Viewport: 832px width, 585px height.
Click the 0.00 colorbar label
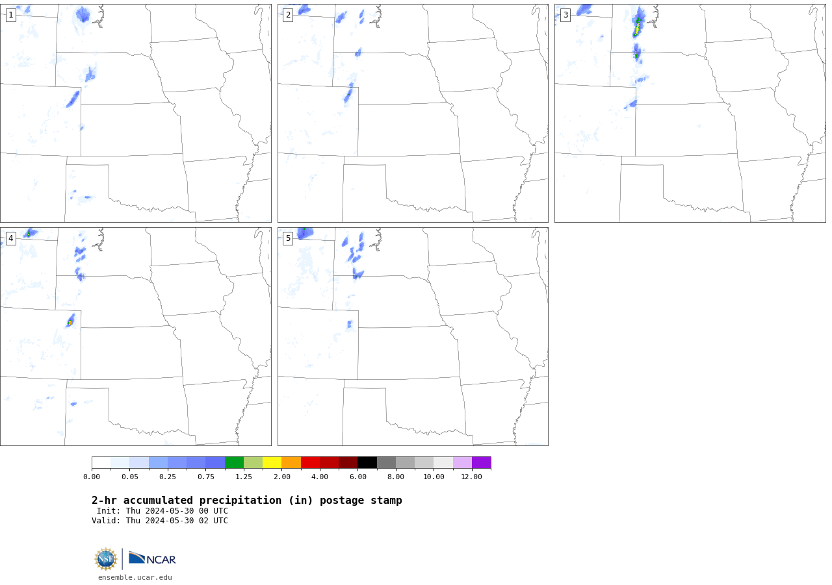click(92, 477)
